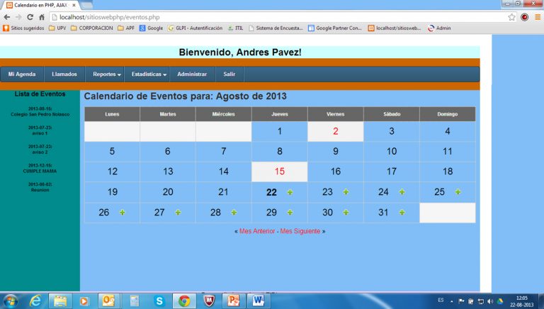This screenshot has width=544, height=309.
Task: Bookmark this page with the star icon
Action: 511,16
